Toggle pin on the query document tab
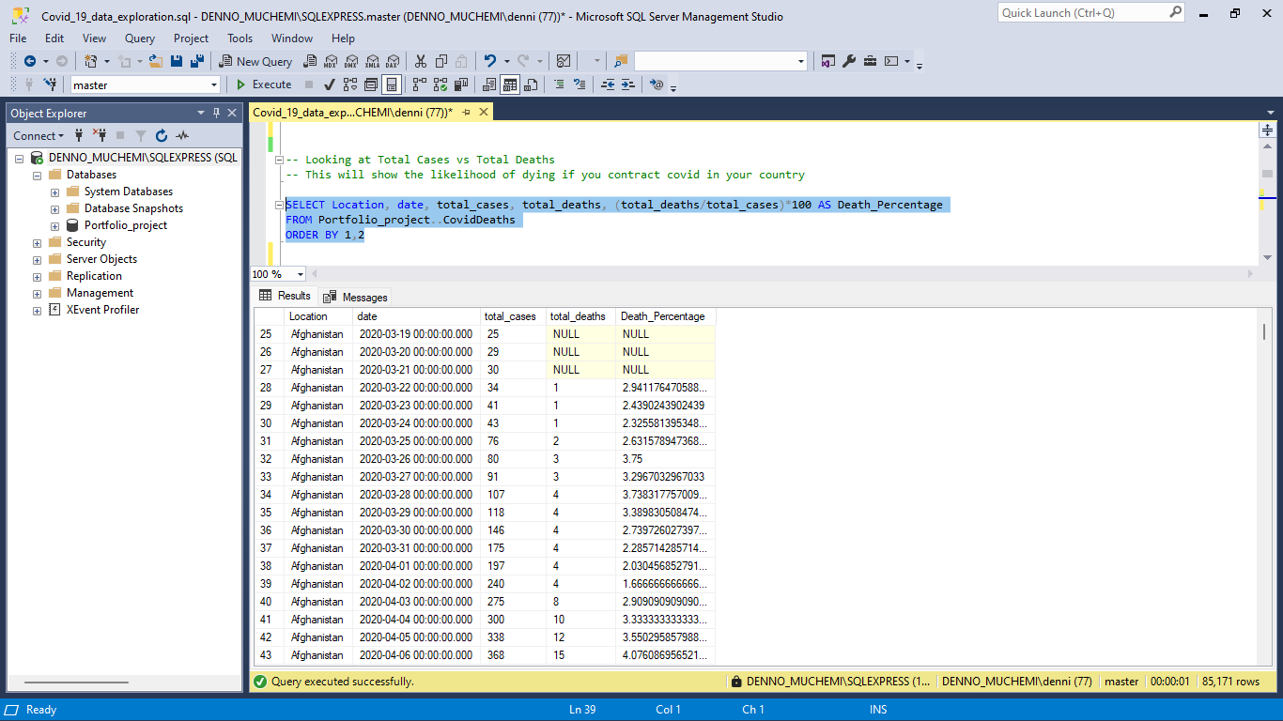 467,112
